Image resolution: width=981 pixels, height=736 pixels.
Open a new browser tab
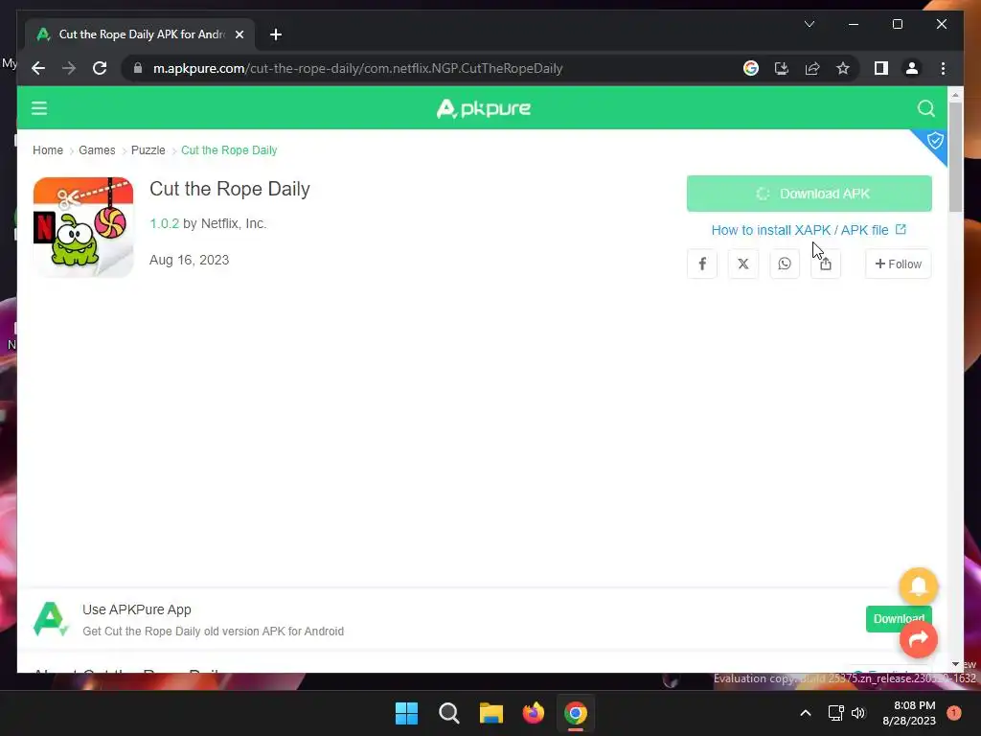276,34
